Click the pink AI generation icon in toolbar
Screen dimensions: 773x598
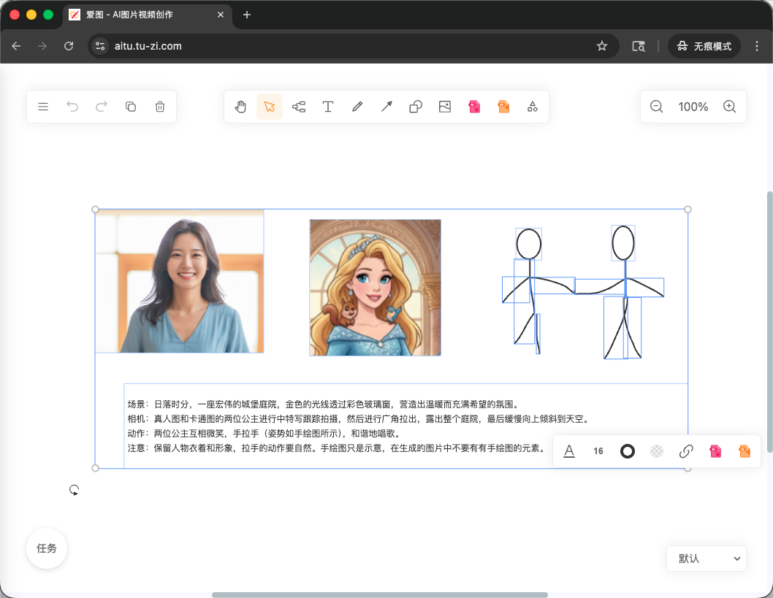pyautogui.click(x=474, y=107)
